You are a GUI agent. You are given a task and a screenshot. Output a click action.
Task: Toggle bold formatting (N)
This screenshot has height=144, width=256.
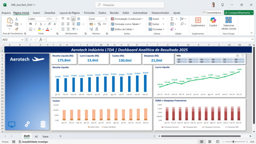31,24
